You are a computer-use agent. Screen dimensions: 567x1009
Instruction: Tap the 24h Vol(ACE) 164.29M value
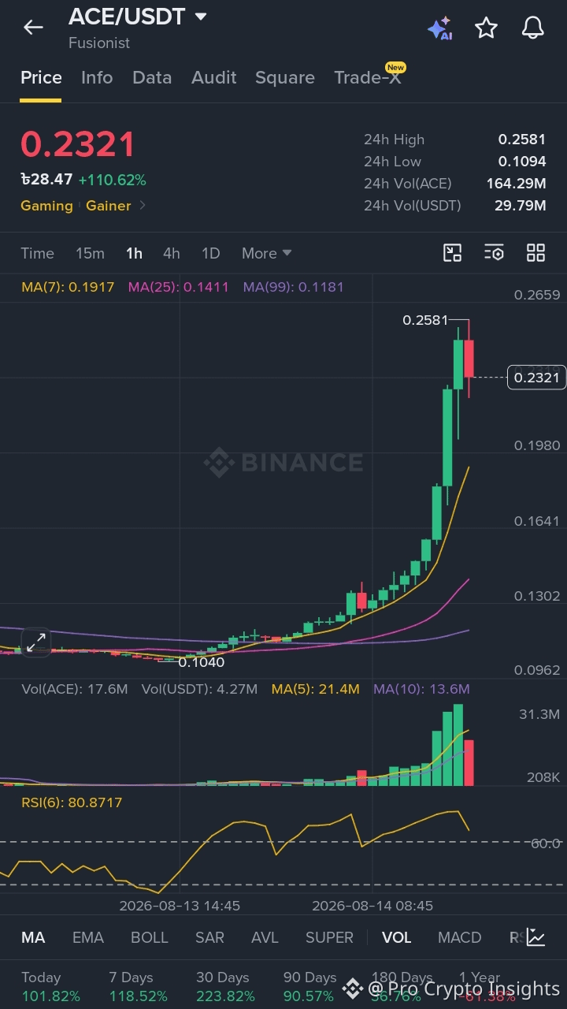coord(516,184)
